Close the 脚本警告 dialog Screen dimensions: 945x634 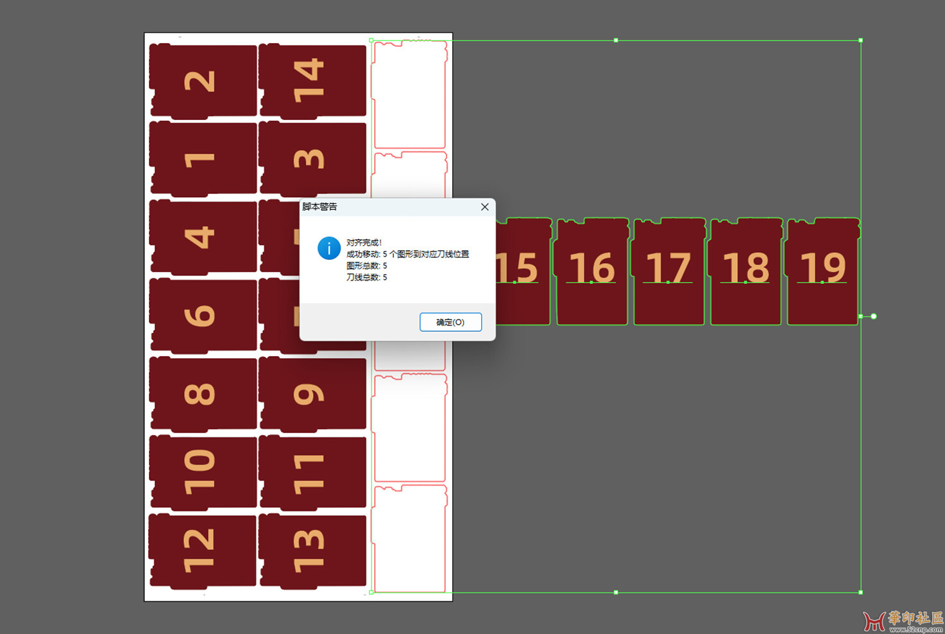pos(485,207)
